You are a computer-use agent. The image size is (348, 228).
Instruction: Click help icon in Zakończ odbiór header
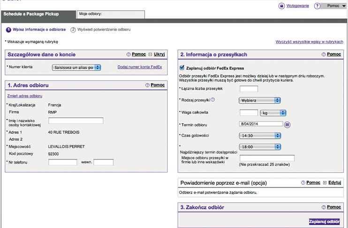324,207
